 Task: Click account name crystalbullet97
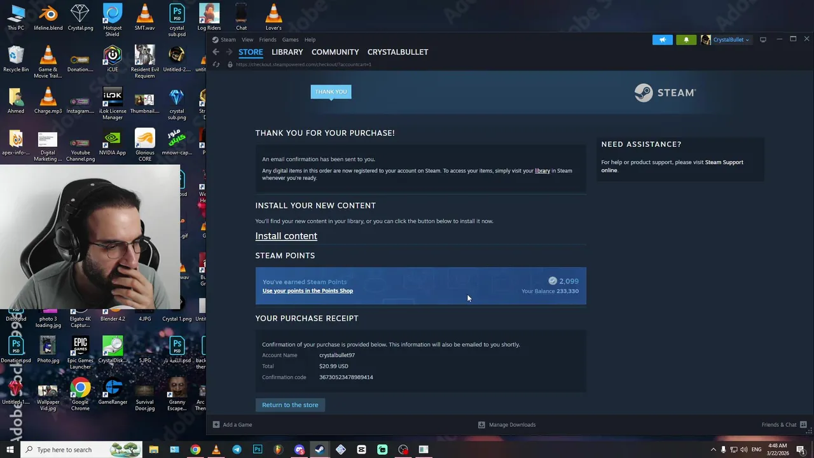[x=337, y=356]
